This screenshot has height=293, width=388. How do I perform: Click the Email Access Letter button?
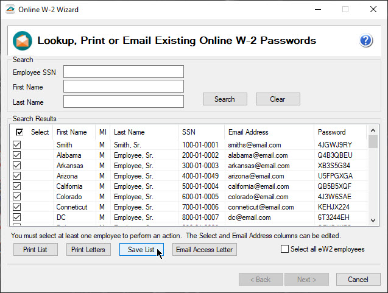[x=204, y=250]
